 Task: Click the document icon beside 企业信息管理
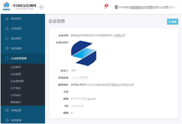coord(7,58)
